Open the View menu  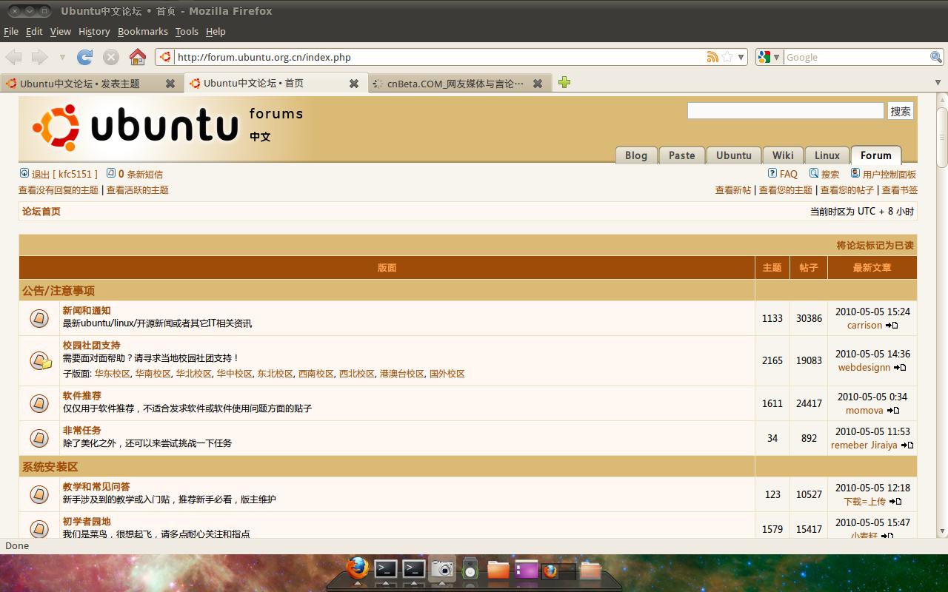(x=60, y=31)
